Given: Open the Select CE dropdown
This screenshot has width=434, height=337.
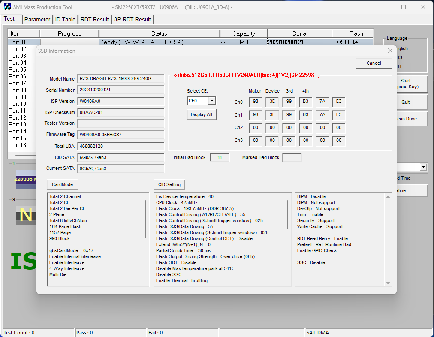Looking at the screenshot, I should [x=212, y=101].
